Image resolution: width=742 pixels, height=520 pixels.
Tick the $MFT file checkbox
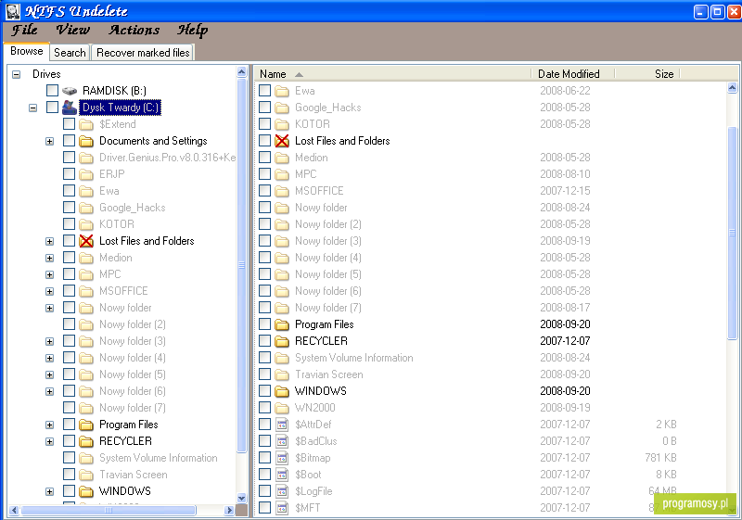pos(265,508)
